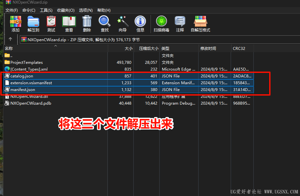Click the 删除 (Delete) icon
This screenshot has height=196, width=300.
tap(87, 24)
